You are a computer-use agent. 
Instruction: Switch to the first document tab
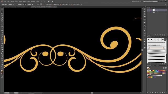(16, 7)
